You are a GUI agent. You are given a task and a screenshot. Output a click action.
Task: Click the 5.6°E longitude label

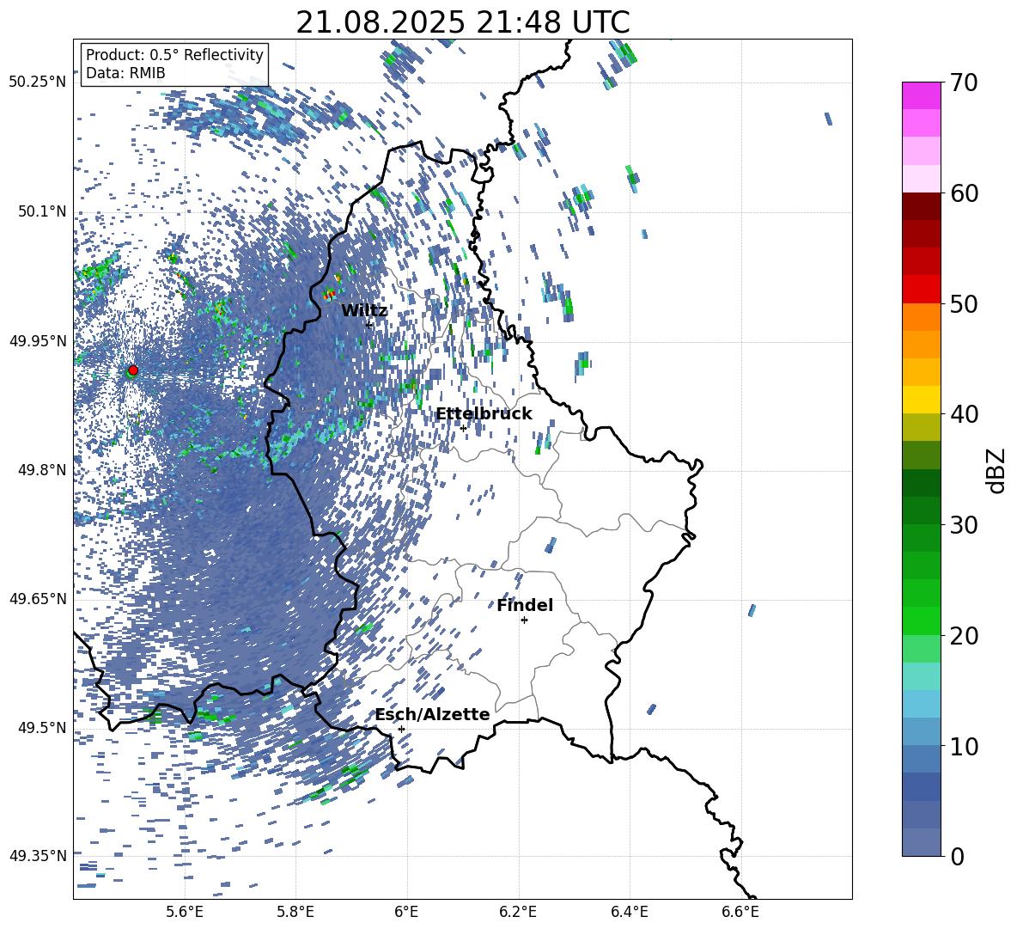(x=185, y=912)
